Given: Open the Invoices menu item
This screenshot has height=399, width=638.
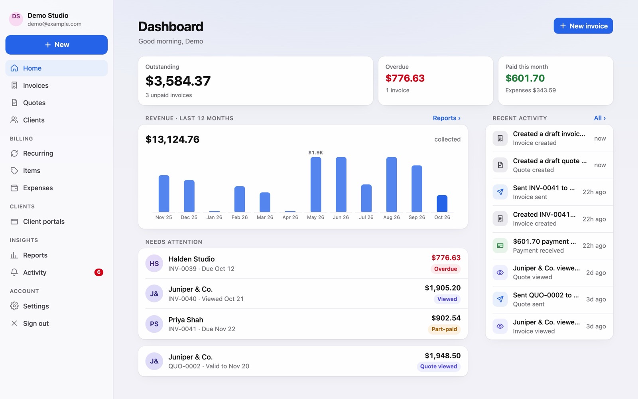Looking at the screenshot, I should [x=57, y=85].
